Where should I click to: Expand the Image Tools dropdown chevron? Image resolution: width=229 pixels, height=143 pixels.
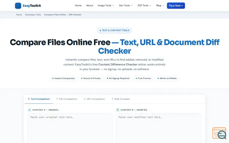(113, 5)
